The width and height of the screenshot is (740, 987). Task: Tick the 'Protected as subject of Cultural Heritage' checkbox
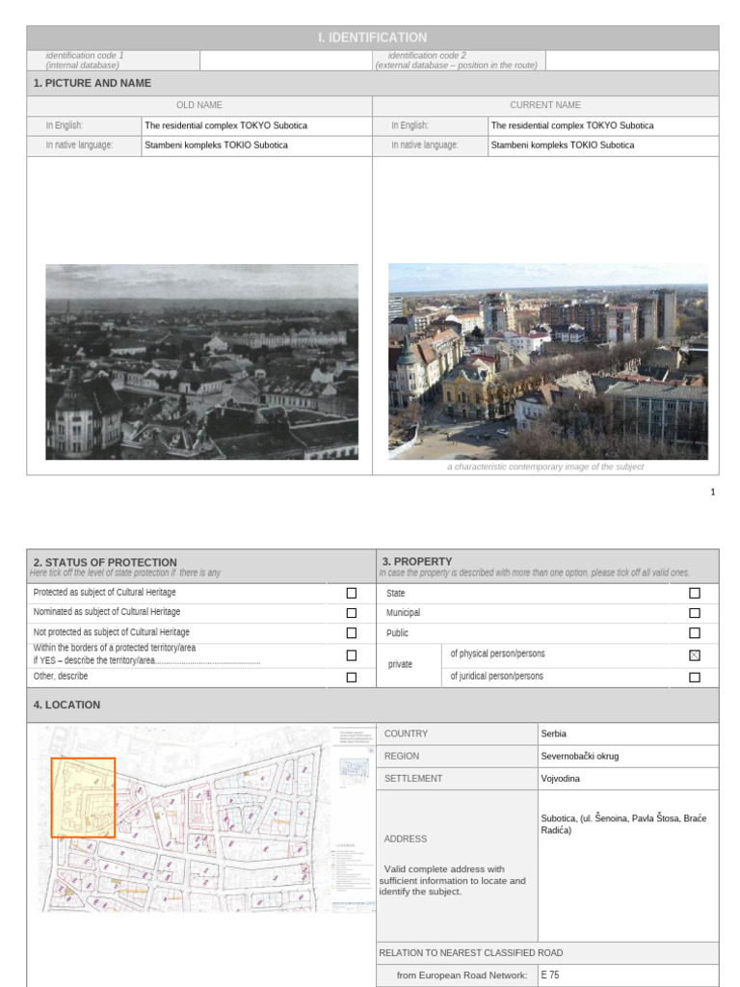351,593
